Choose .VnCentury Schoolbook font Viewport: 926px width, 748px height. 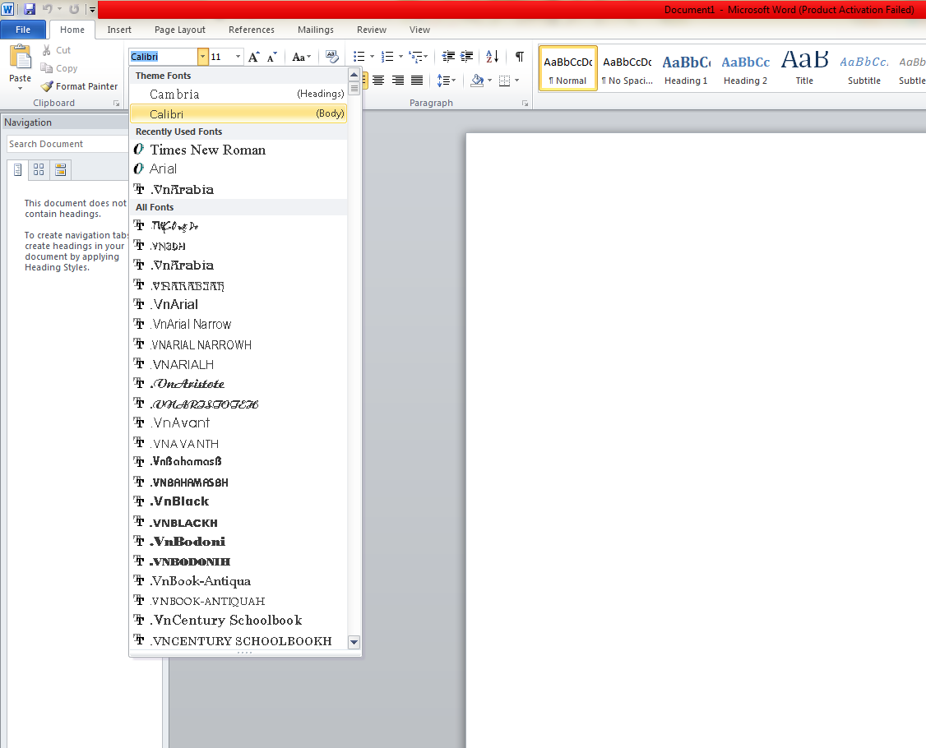pos(238,621)
